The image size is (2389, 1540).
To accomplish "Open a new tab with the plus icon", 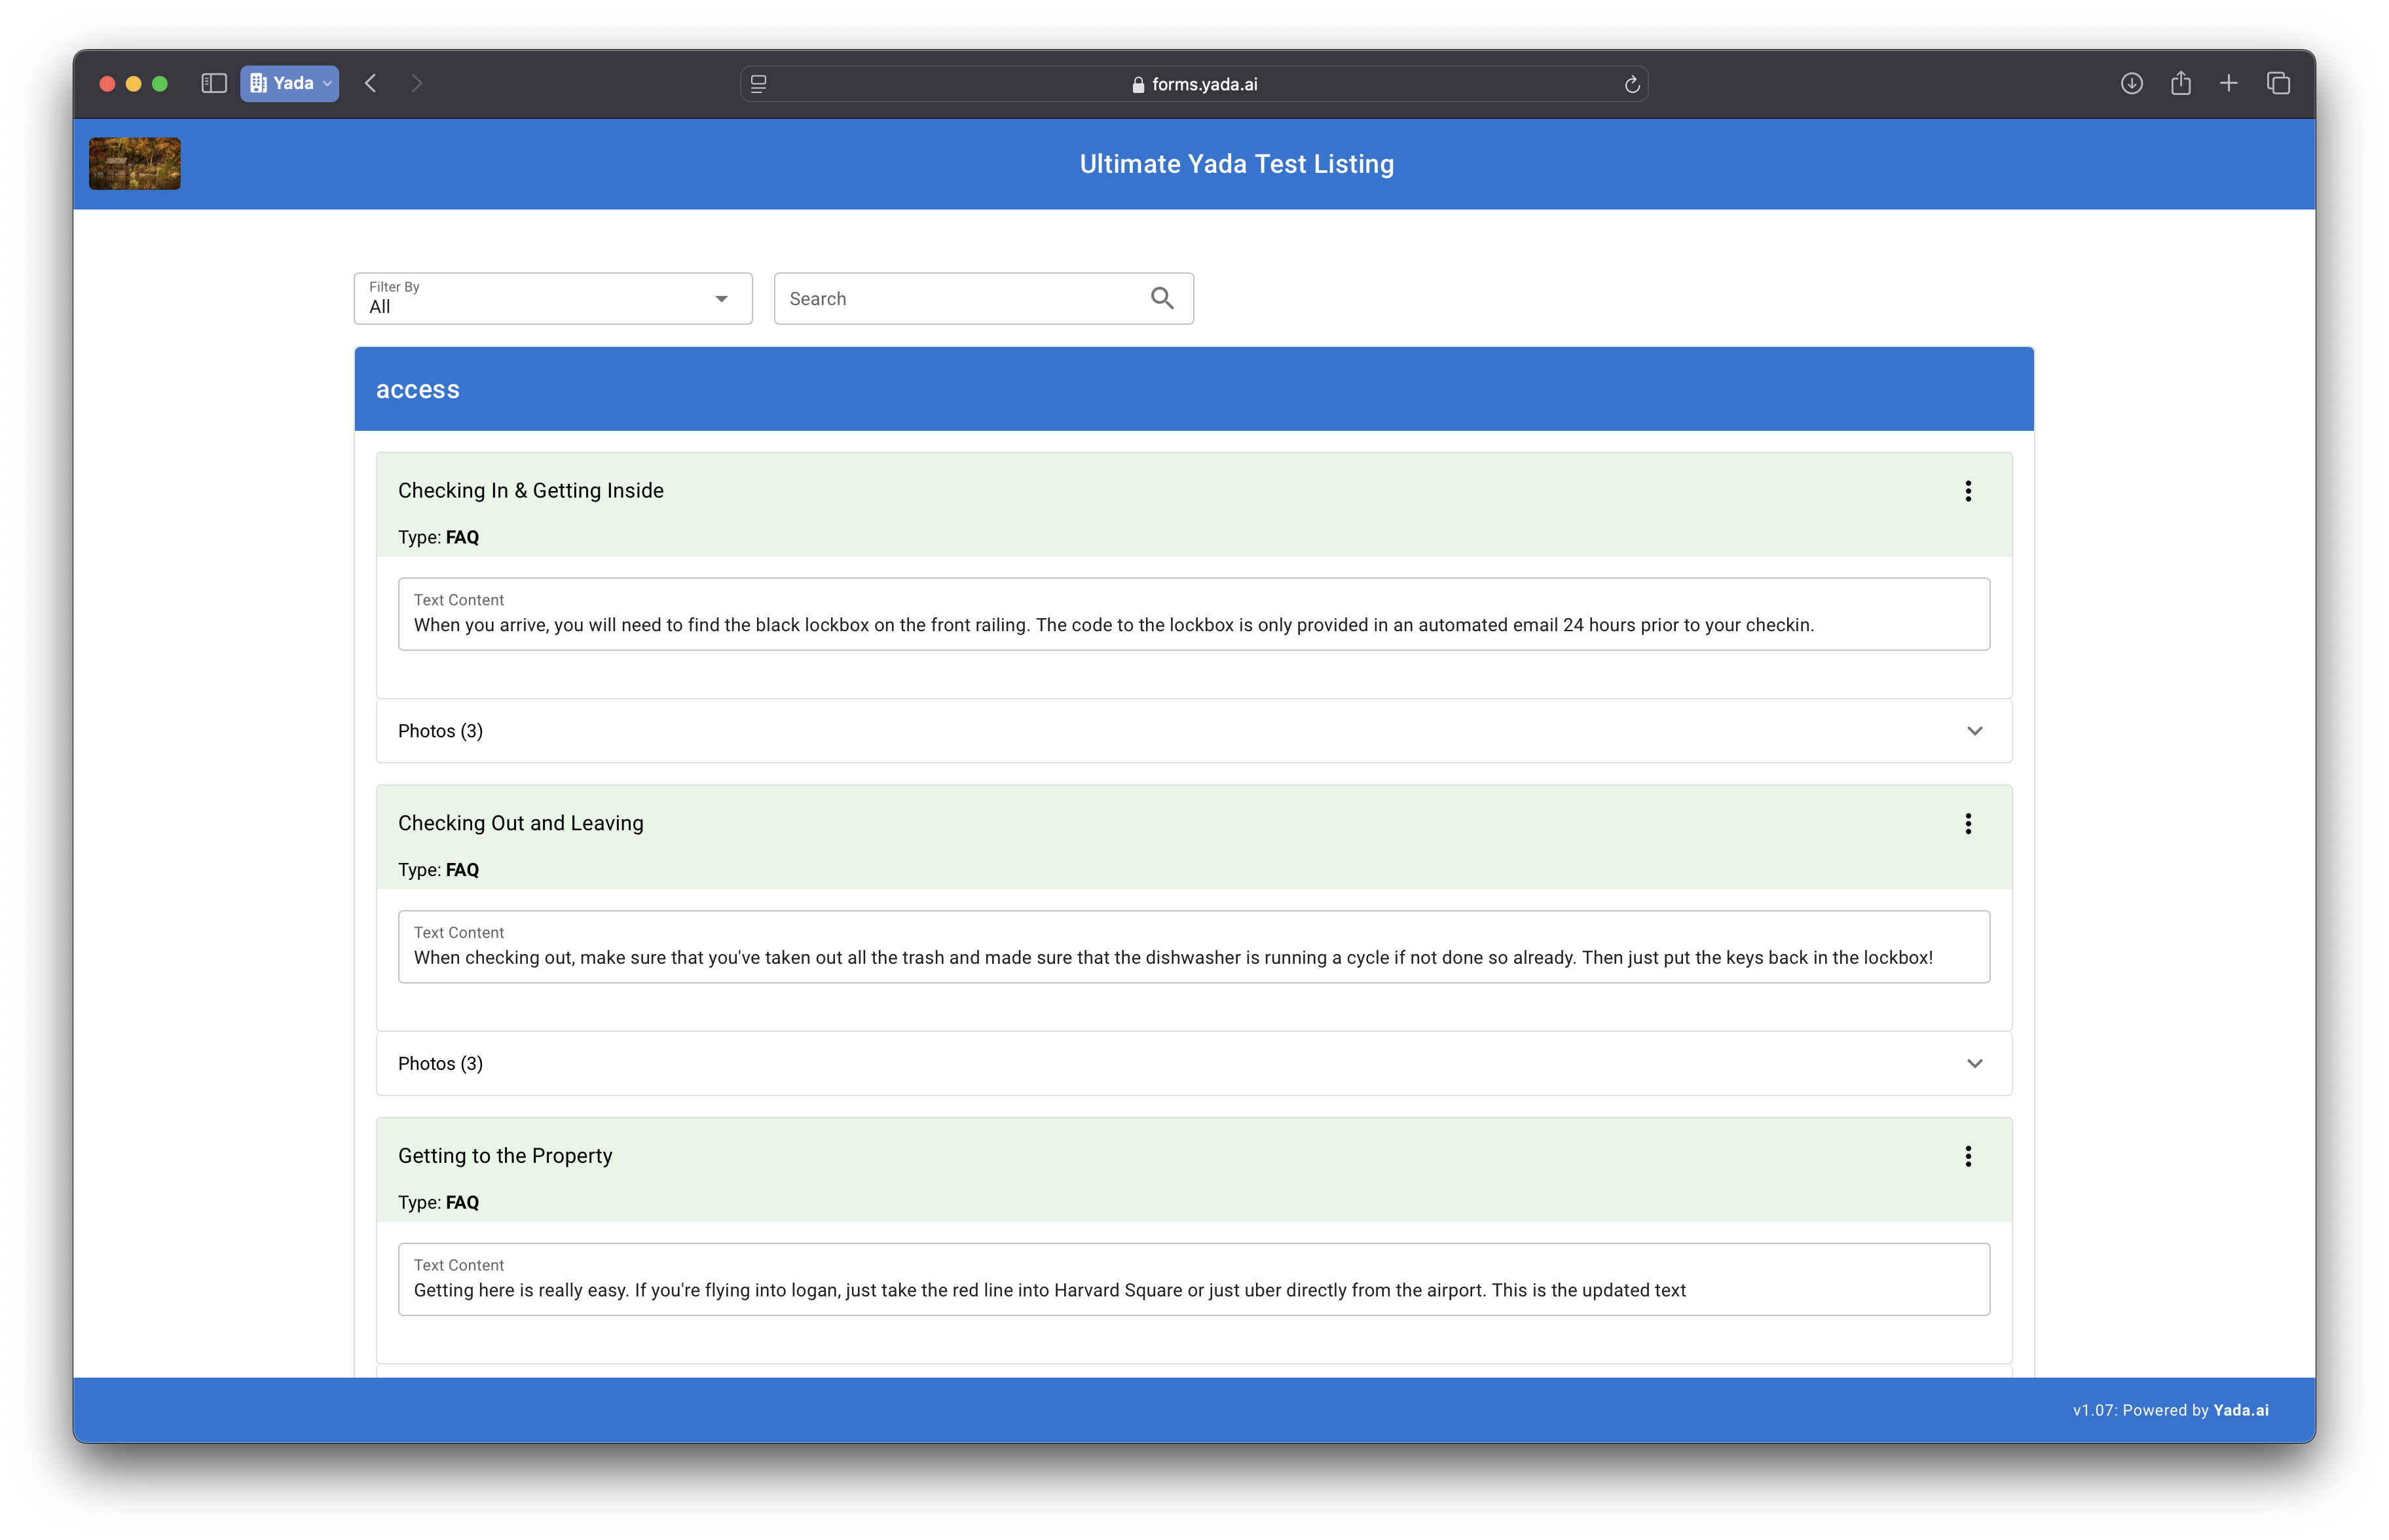I will point(2228,83).
